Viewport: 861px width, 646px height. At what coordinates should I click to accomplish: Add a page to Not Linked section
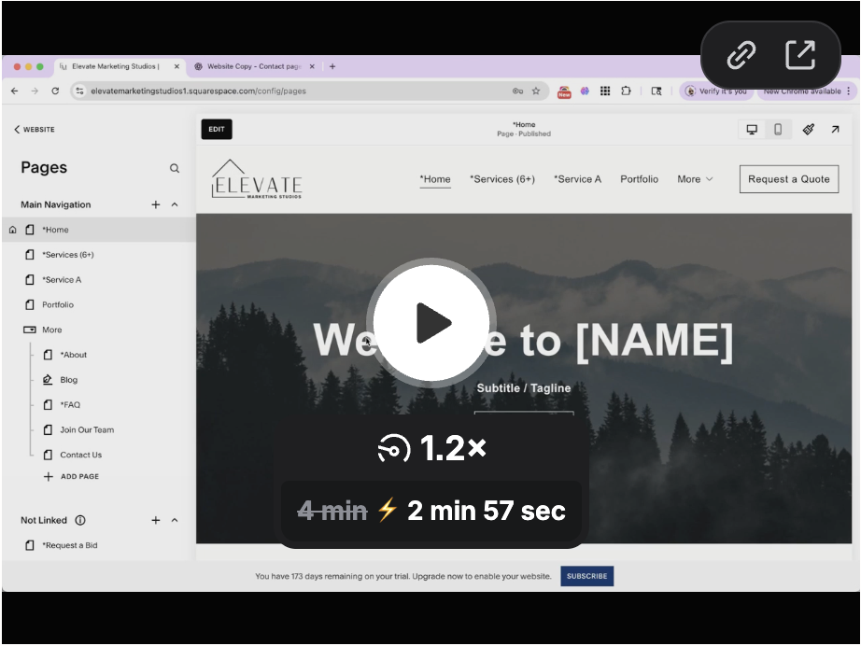click(155, 520)
